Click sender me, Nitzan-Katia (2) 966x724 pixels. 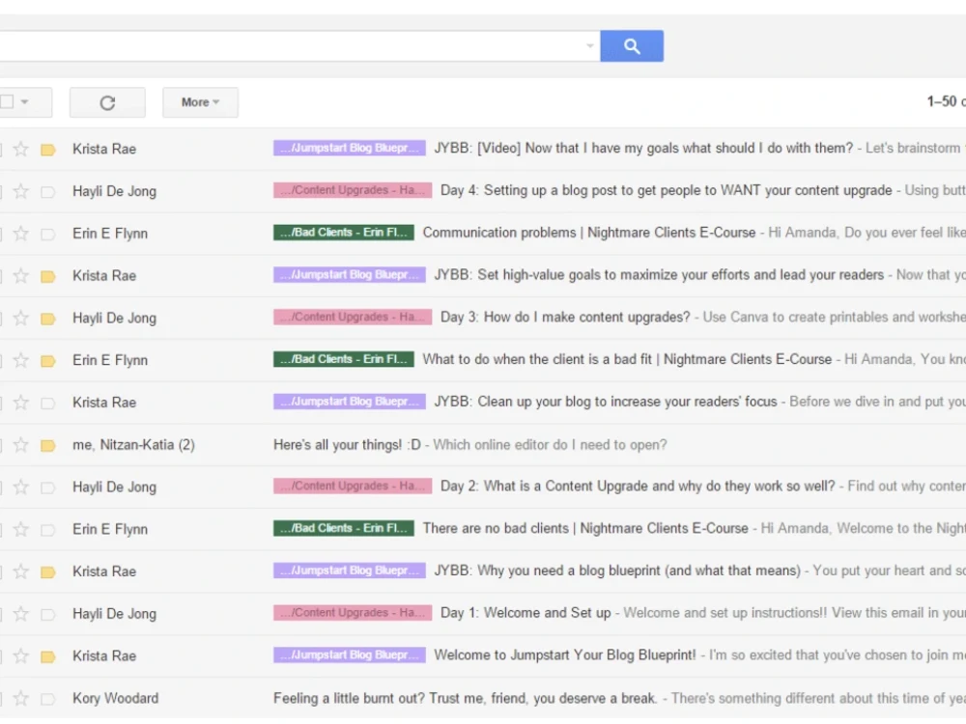(x=133, y=444)
